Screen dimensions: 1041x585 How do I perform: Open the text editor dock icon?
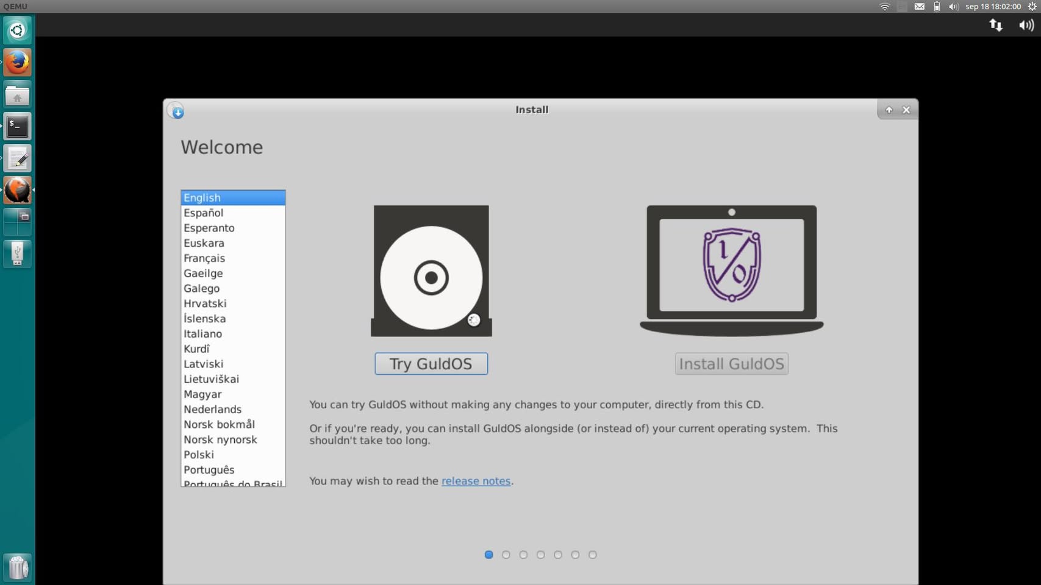tap(17, 158)
